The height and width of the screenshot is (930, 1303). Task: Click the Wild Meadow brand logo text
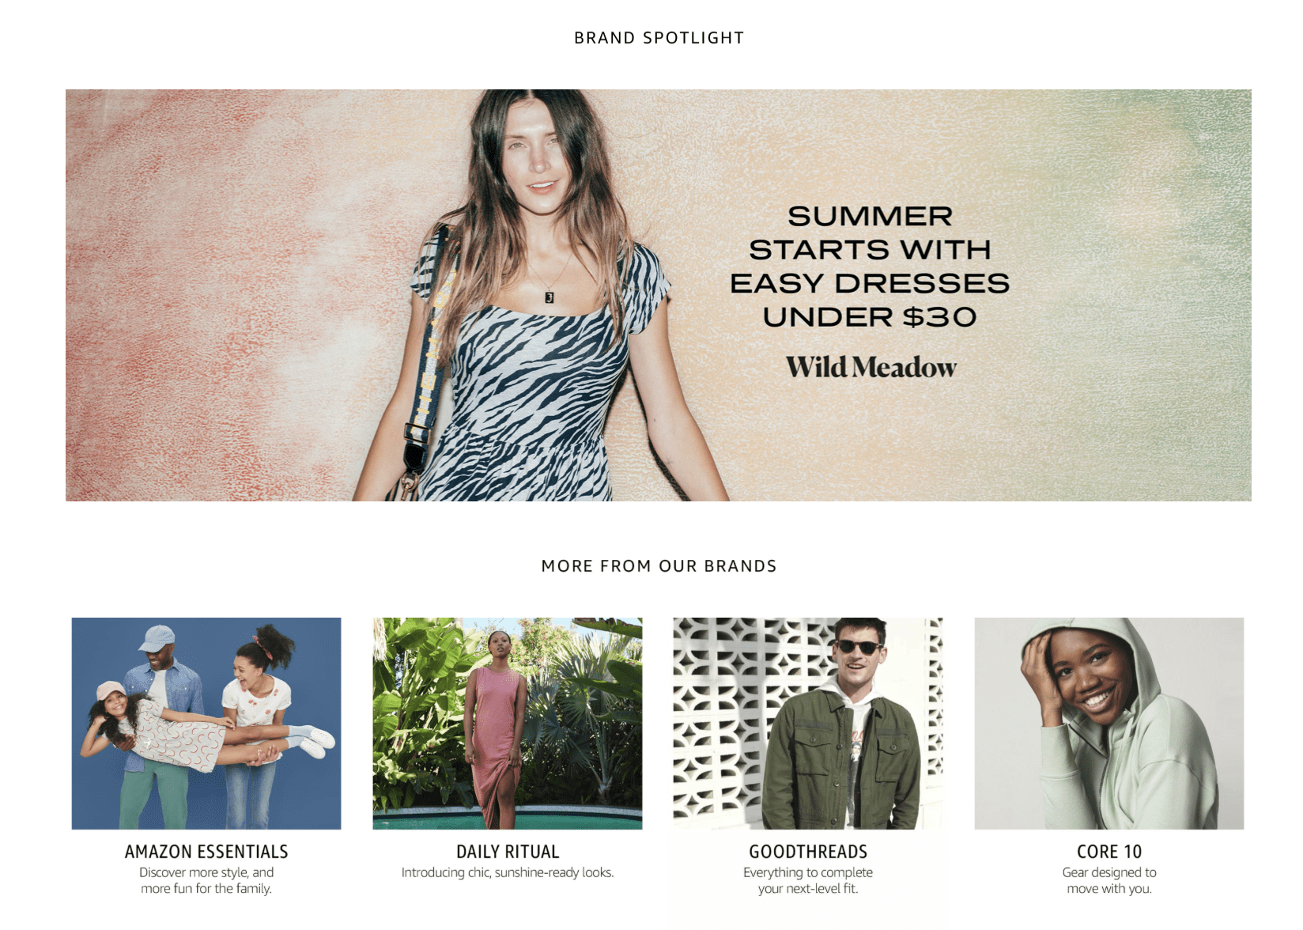[x=871, y=367]
